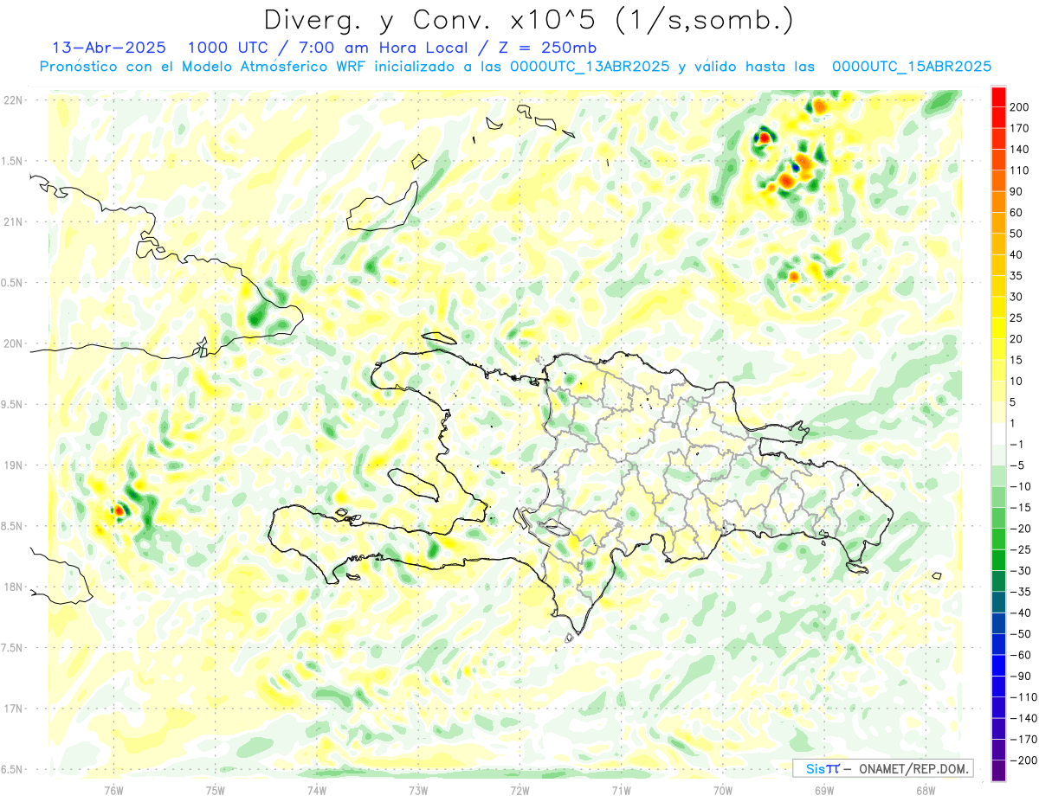
Task: Click the '0000UTC_15ABR2025' valid-until time
Action: pos(912,66)
